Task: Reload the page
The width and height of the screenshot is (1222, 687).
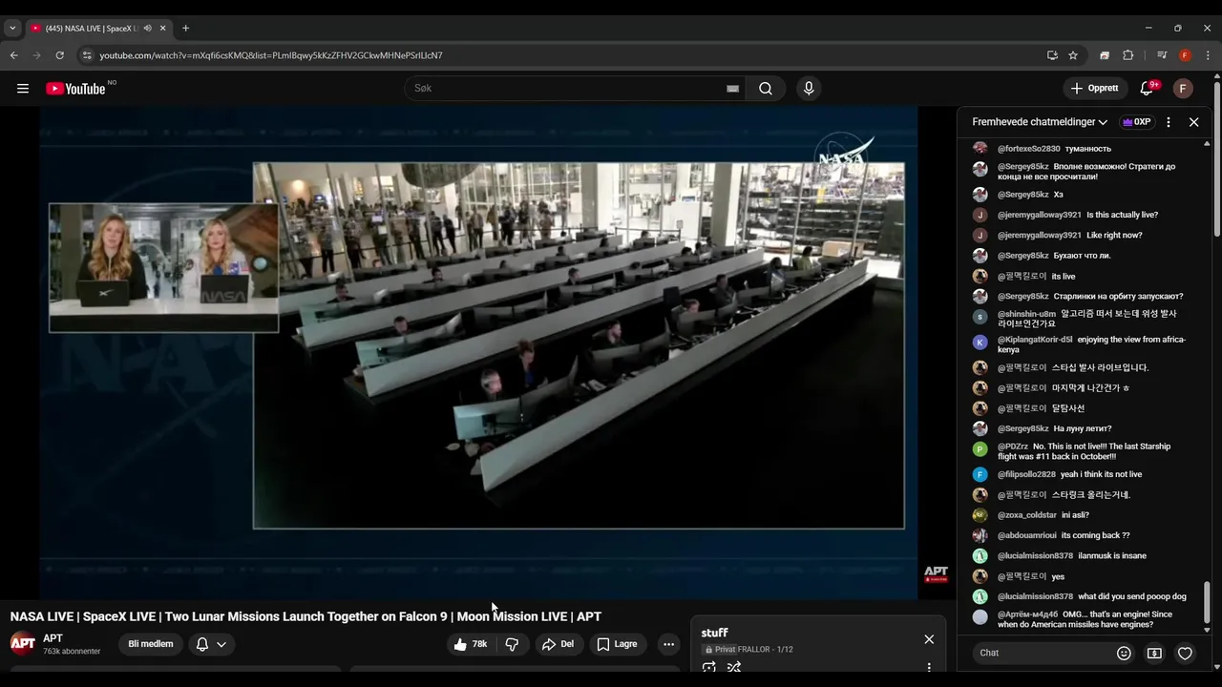Action: [x=59, y=55]
